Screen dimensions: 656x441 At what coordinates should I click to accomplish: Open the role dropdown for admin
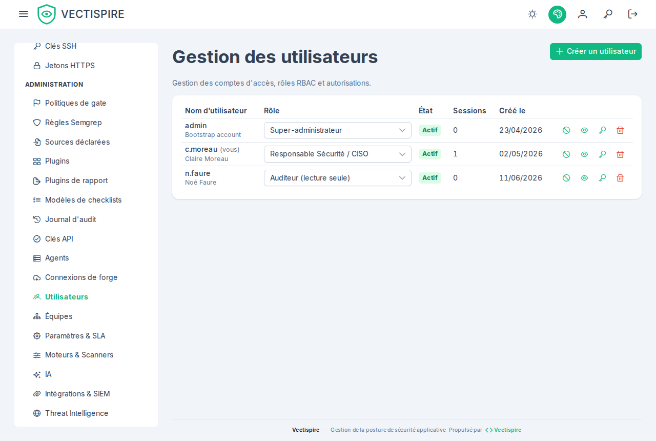pos(338,130)
